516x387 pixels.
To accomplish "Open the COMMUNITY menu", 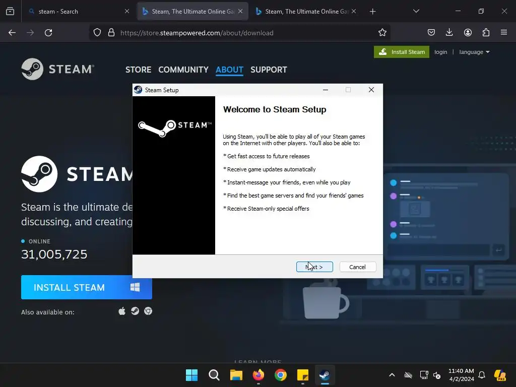I will [x=183, y=70].
